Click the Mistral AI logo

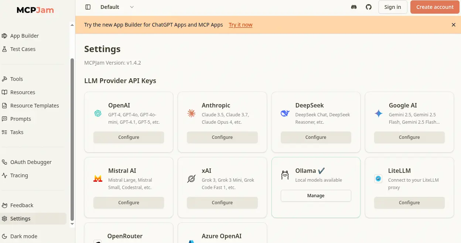click(x=98, y=179)
